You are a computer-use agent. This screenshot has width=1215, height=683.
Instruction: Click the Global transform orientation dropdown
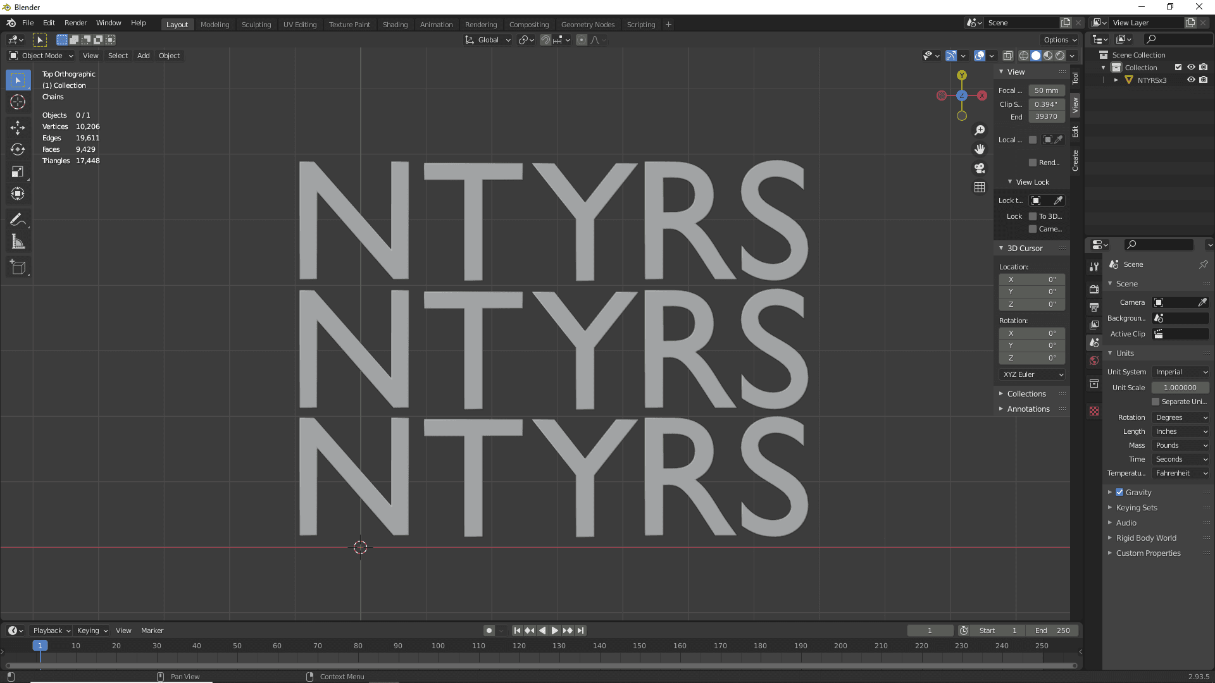coord(485,39)
